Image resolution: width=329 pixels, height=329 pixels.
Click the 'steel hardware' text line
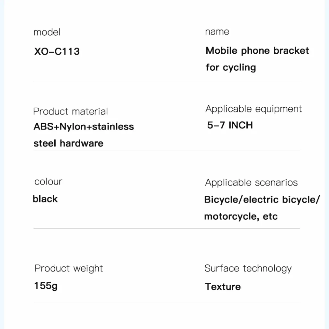[68, 143]
